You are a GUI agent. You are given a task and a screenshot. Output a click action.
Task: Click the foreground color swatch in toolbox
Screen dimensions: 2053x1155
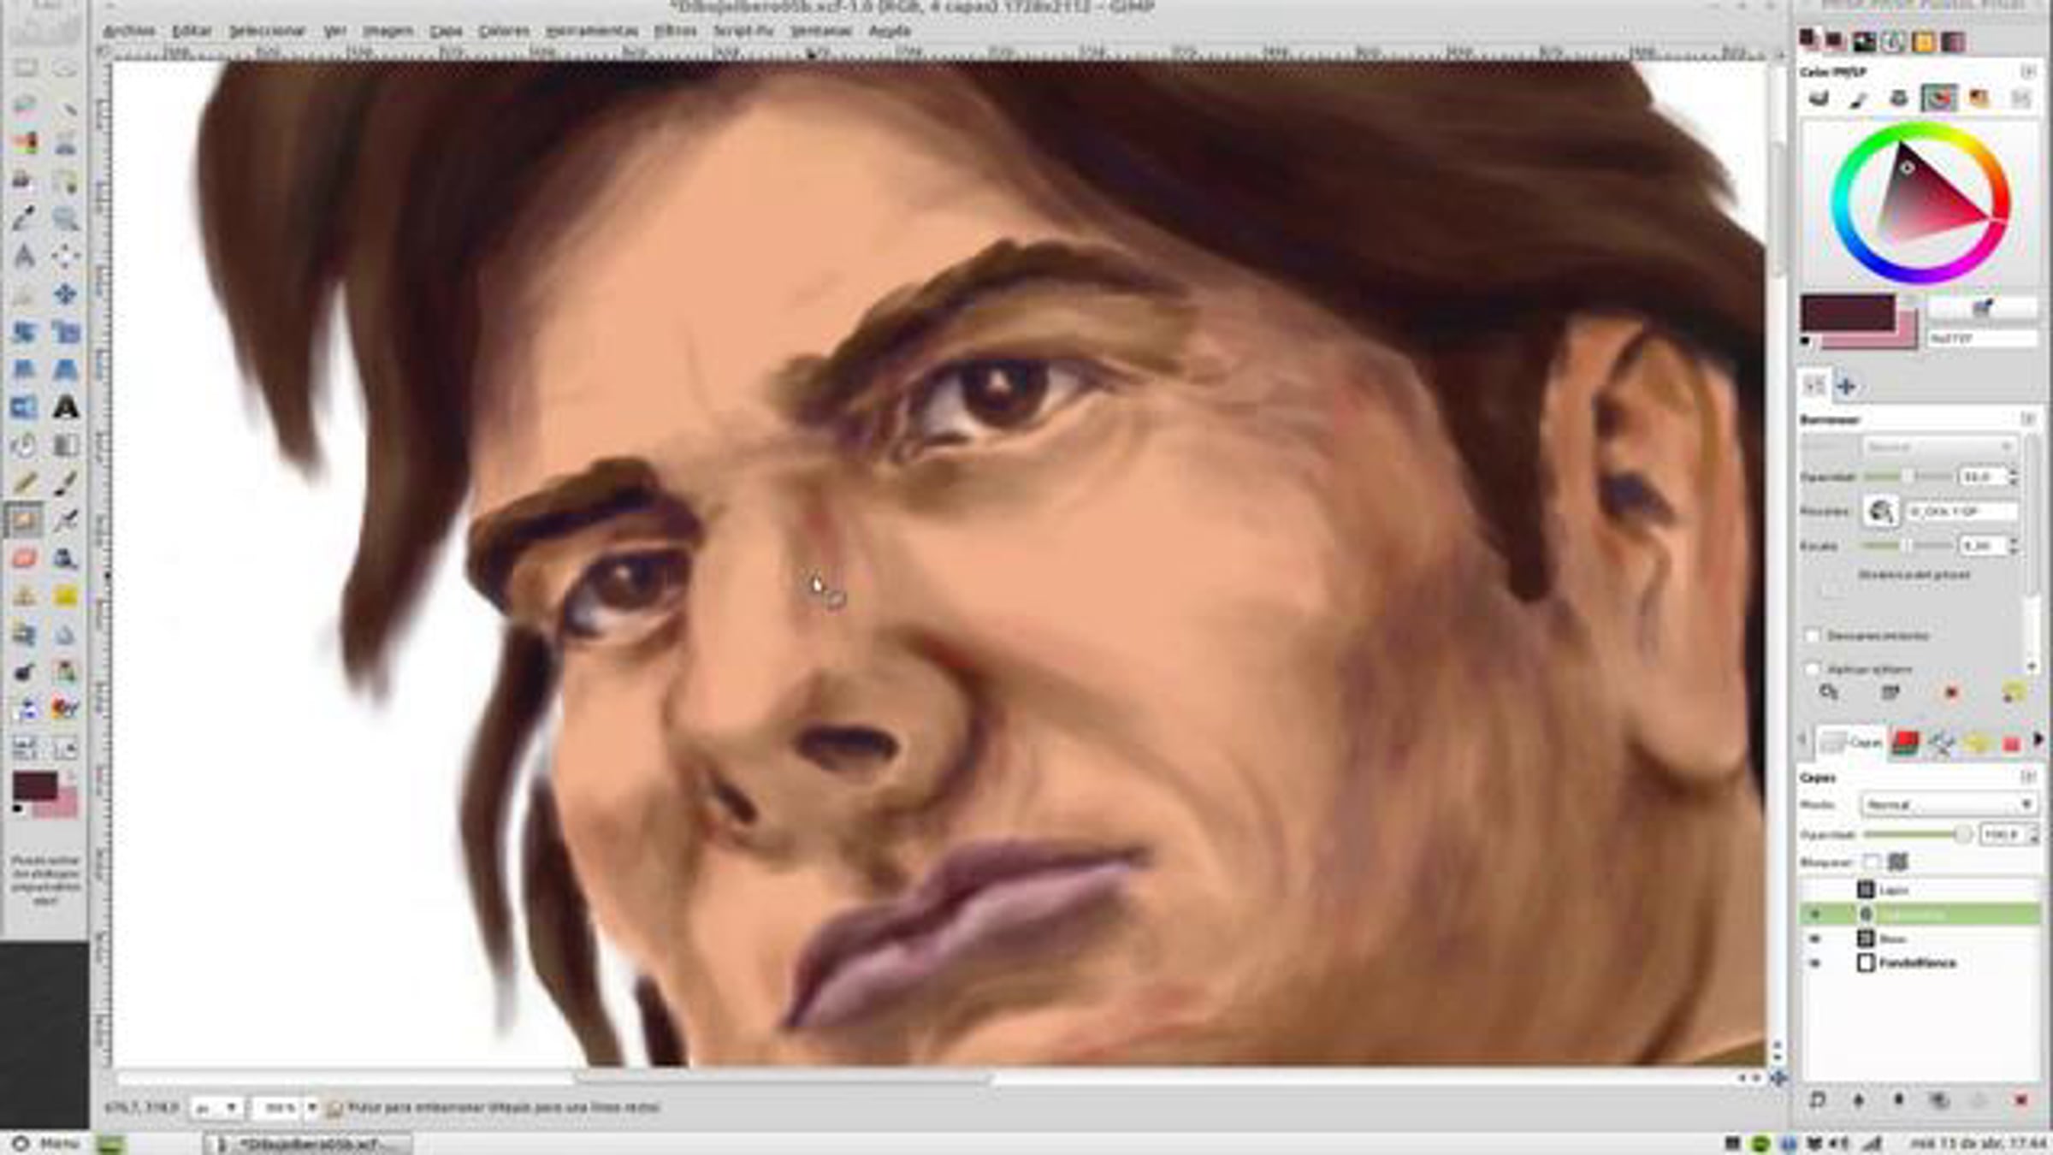34,785
